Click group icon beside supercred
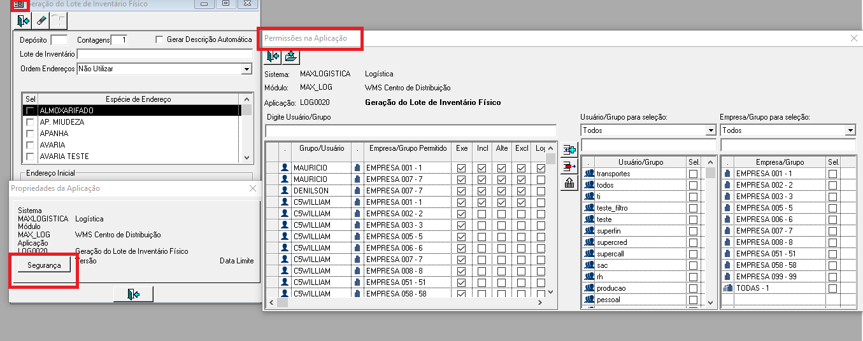Image resolution: width=863 pixels, height=341 pixels. (x=589, y=242)
